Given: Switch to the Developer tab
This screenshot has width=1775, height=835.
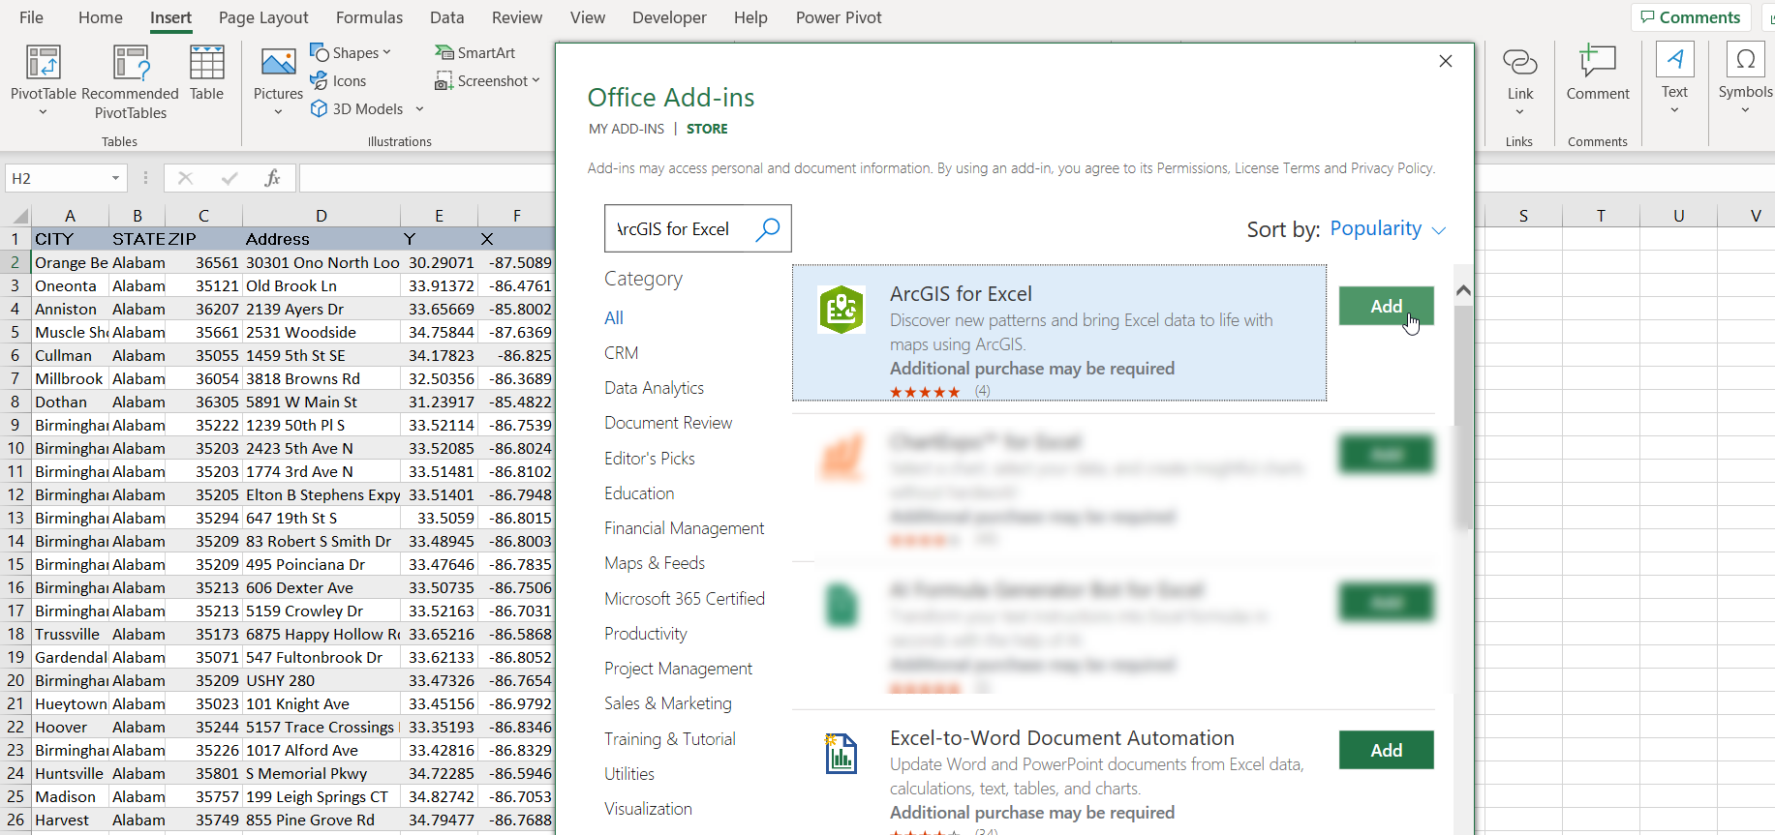Looking at the screenshot, I should tap(669, 17).
